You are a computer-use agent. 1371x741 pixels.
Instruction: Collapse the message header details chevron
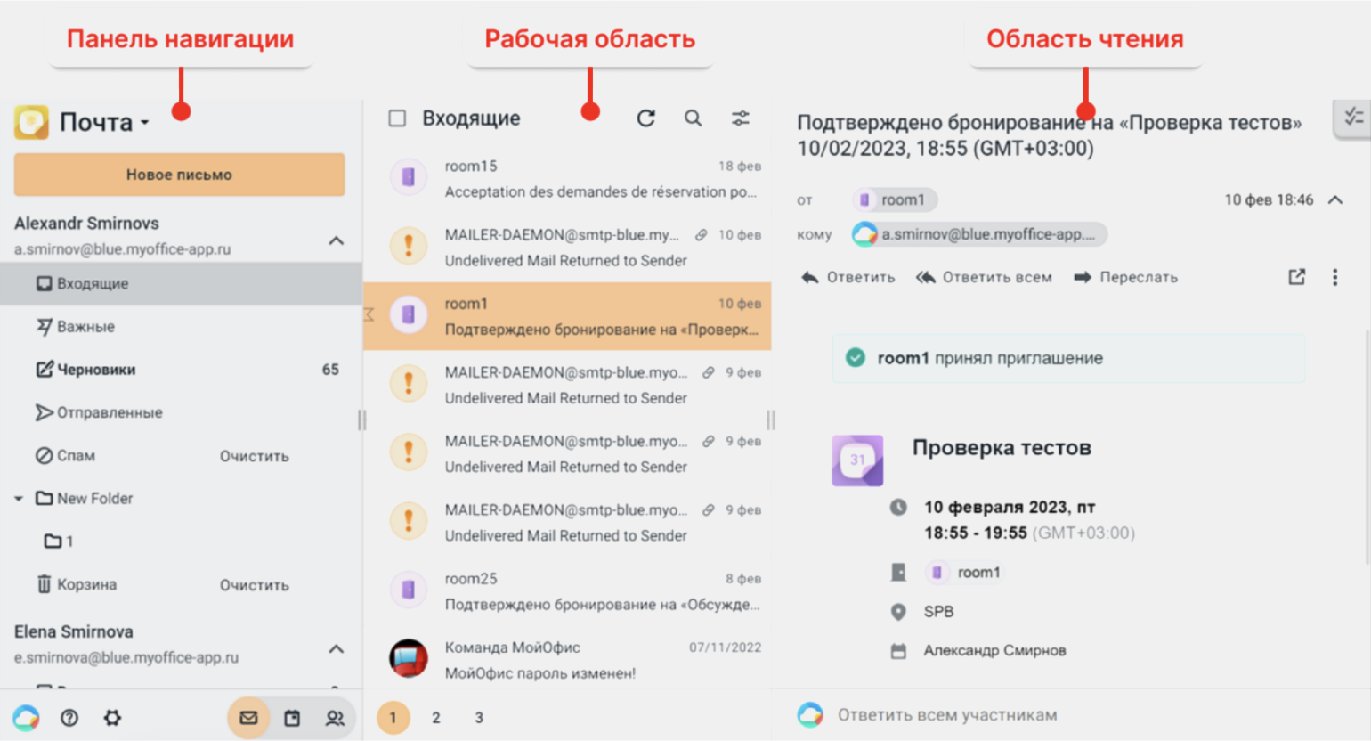(x=1335, y=199)
